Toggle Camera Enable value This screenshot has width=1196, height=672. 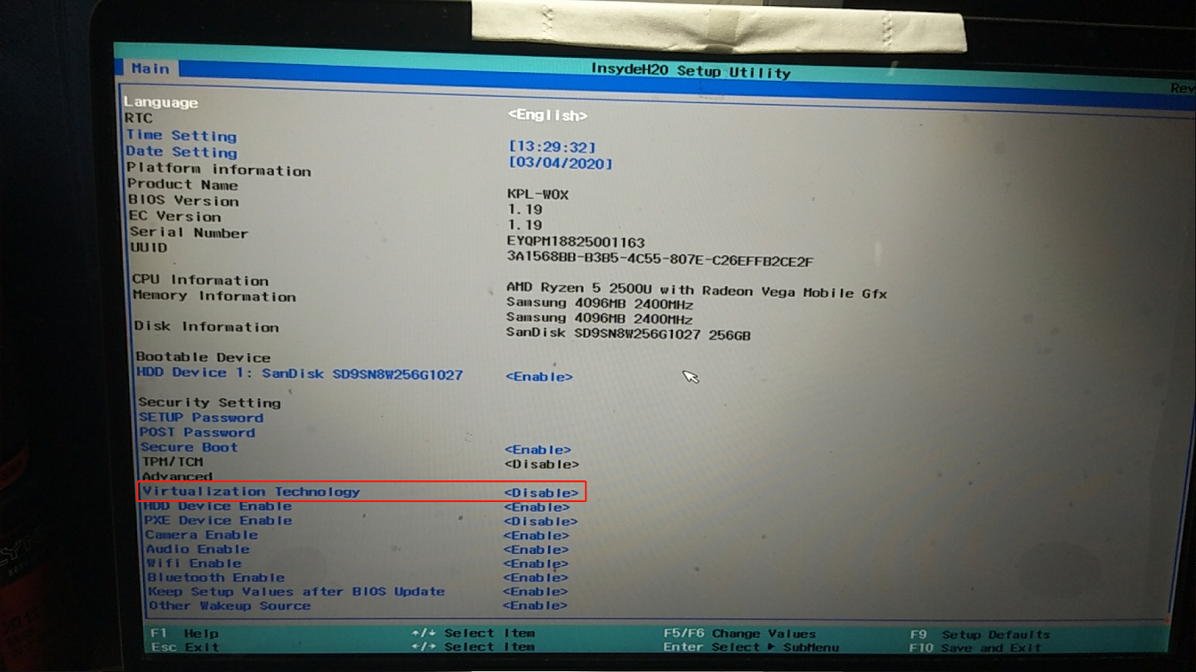(536, 536)
